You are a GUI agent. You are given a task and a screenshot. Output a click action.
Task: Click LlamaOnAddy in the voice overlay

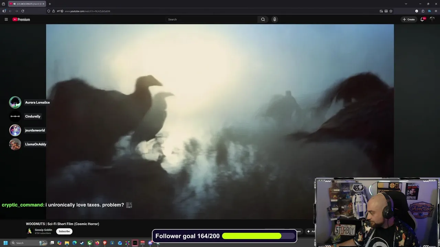pyautogui.click(x=35, y=144)
